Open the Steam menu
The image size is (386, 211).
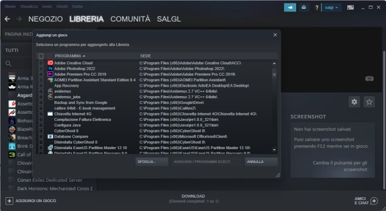tap(10, 7)
